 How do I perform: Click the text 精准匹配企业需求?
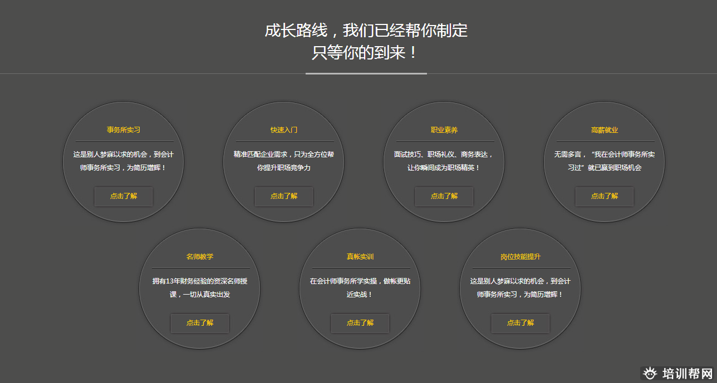(x=260, y=155)
